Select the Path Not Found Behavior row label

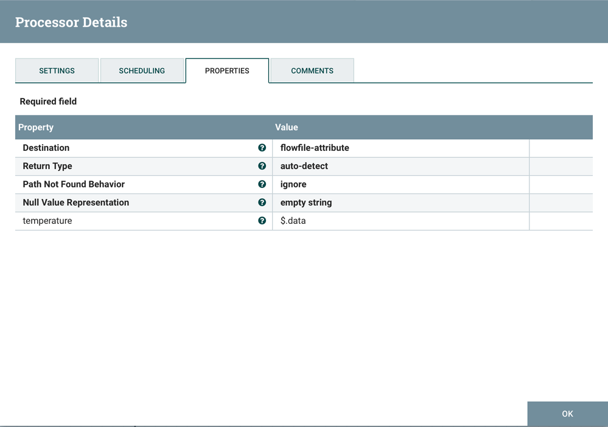point(74,184)
